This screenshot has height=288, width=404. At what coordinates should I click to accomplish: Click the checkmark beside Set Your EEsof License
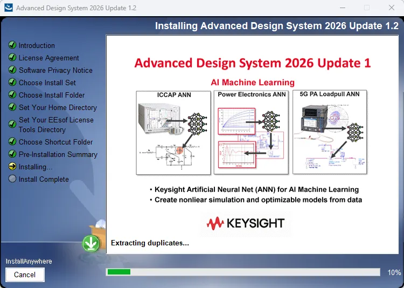click(12, 124)
